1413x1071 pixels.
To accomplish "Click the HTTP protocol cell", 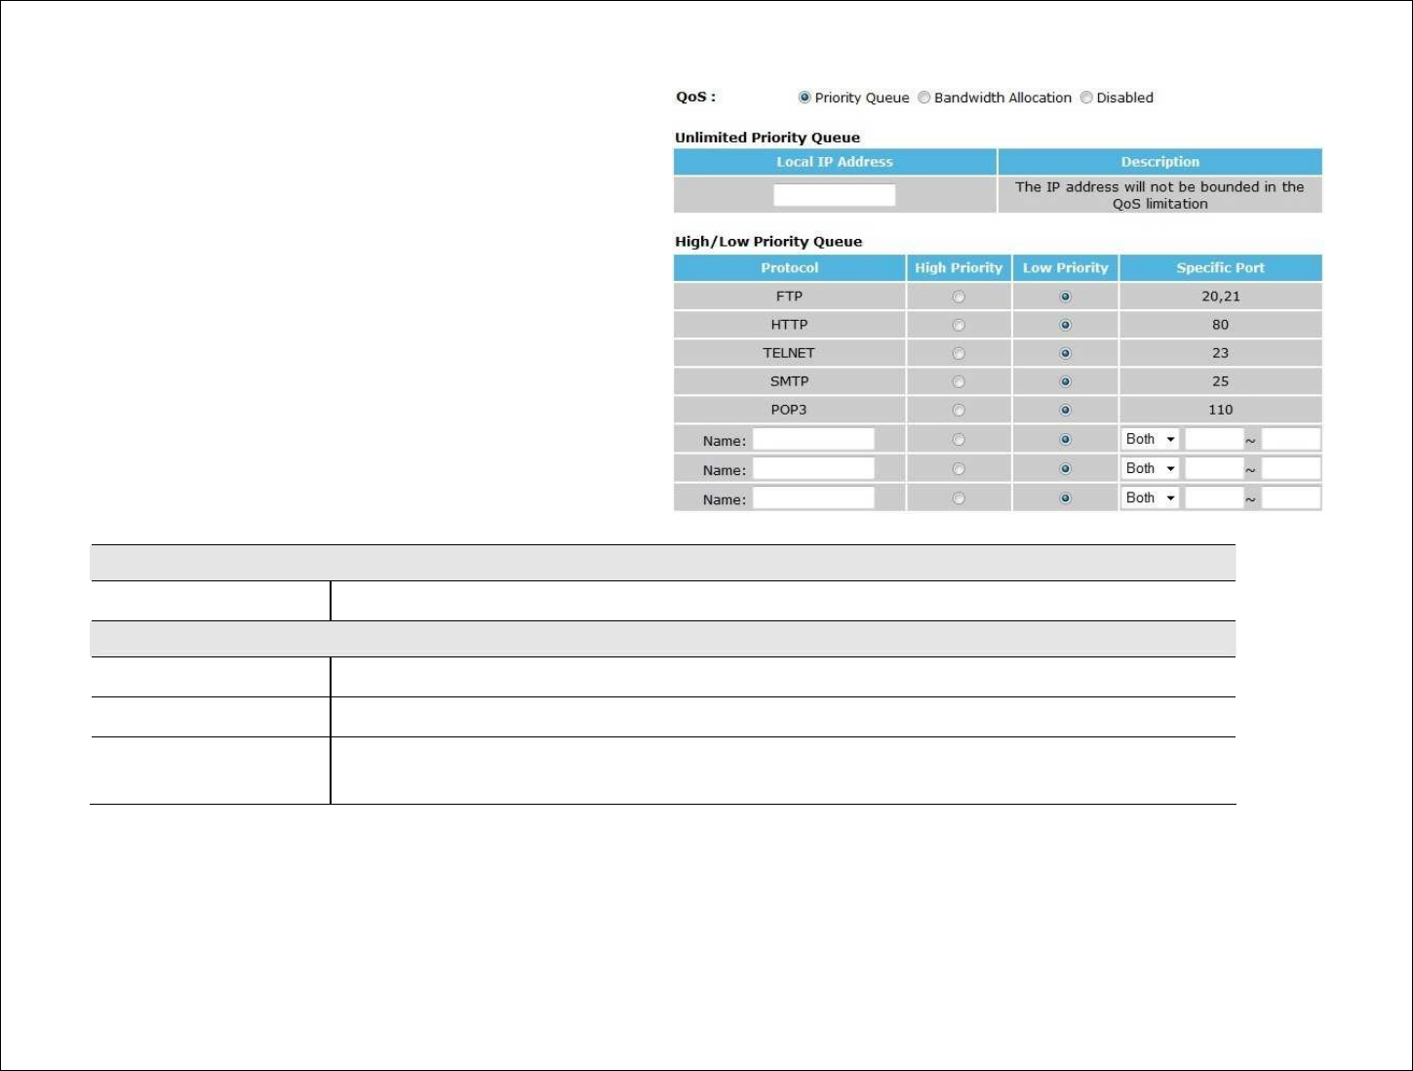I will (790, 325).
